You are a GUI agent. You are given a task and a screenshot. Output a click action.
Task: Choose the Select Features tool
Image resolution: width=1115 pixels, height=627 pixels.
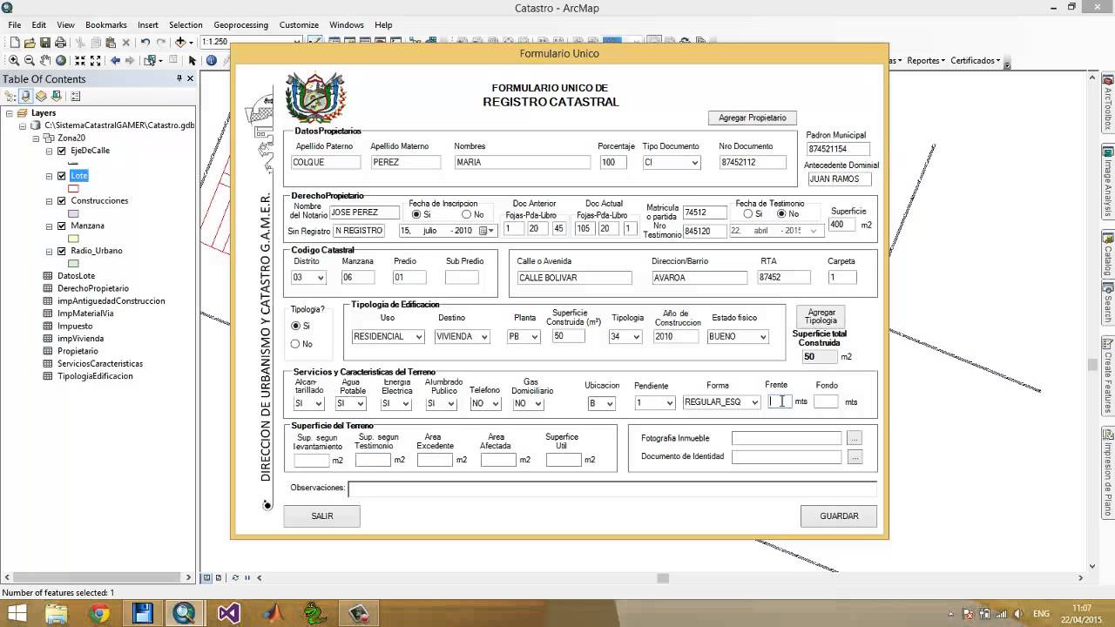(x=150, y=60)
